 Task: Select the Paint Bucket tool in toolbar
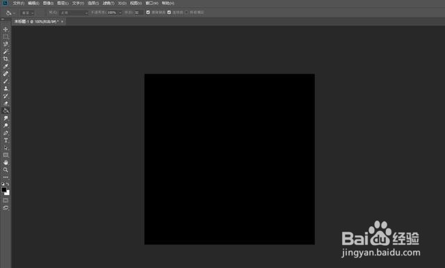[6, 111]
